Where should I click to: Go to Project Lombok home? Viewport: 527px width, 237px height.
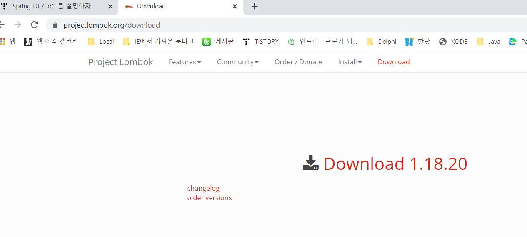pos(120,62)
